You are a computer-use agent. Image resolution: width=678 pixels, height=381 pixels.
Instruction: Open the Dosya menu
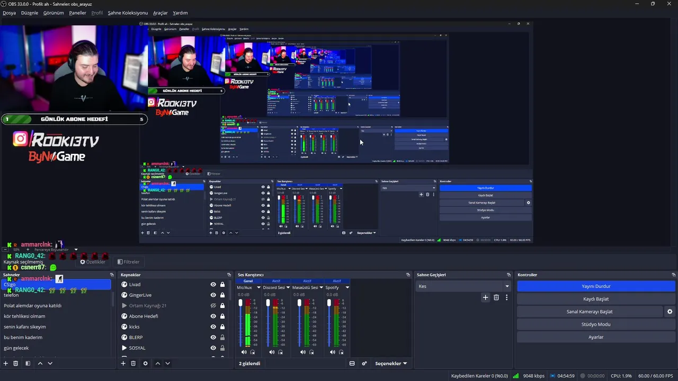[9, 13]
